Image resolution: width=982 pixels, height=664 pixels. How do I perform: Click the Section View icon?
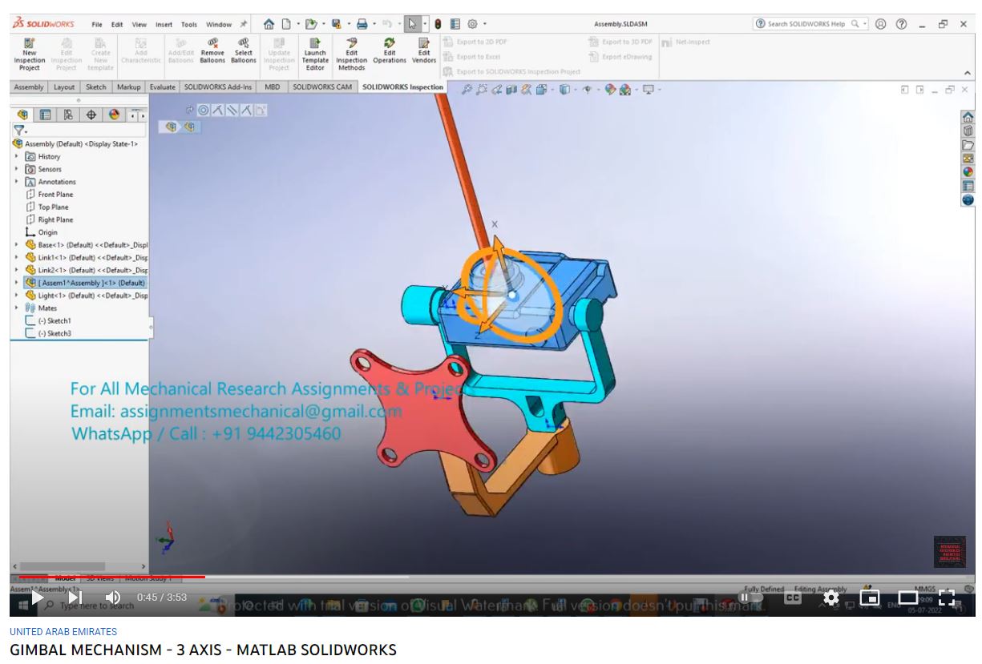(511, 90)
